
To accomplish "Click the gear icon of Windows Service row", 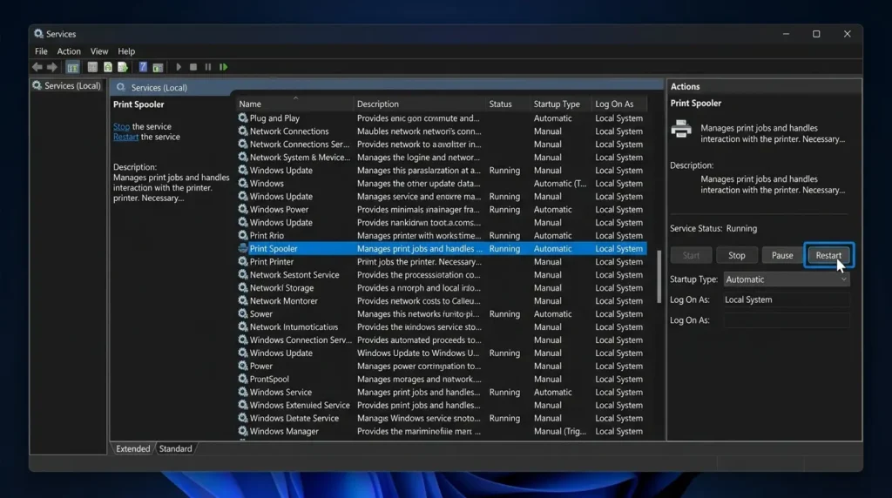I will [243, 392].
